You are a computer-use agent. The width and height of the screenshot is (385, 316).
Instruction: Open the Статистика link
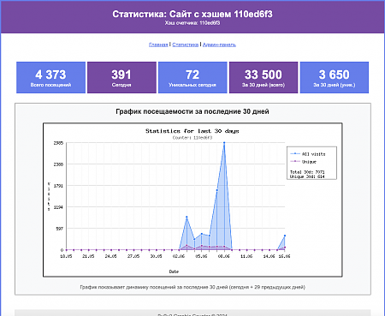pyautogui.click(x=186, y=45)
